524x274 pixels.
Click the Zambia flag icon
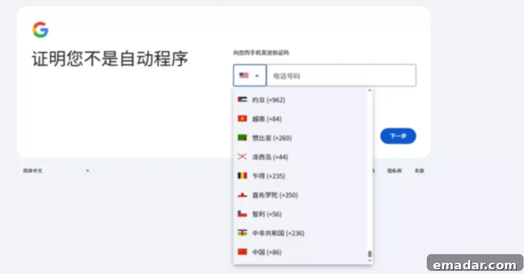[x=242, y=137]
